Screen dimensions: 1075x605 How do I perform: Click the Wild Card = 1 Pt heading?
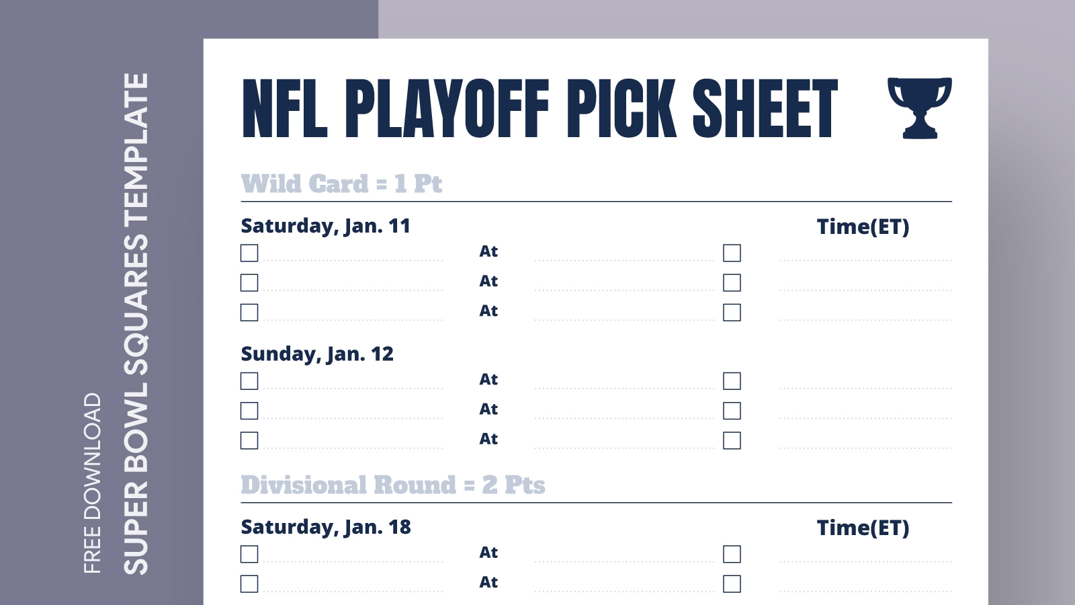(x=341, y=184)
